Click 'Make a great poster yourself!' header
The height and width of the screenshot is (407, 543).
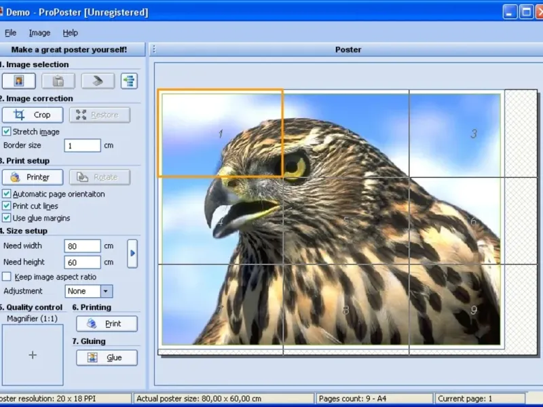pyautogui.click(x=69, y=50)
